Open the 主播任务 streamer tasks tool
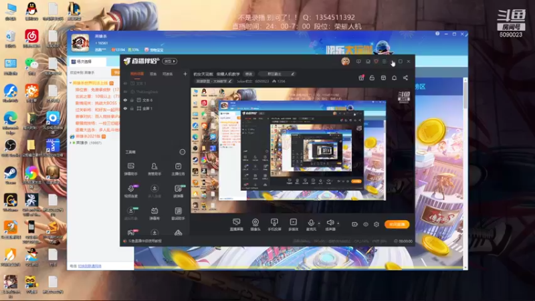The image size is (535, 301). [178, 169]
